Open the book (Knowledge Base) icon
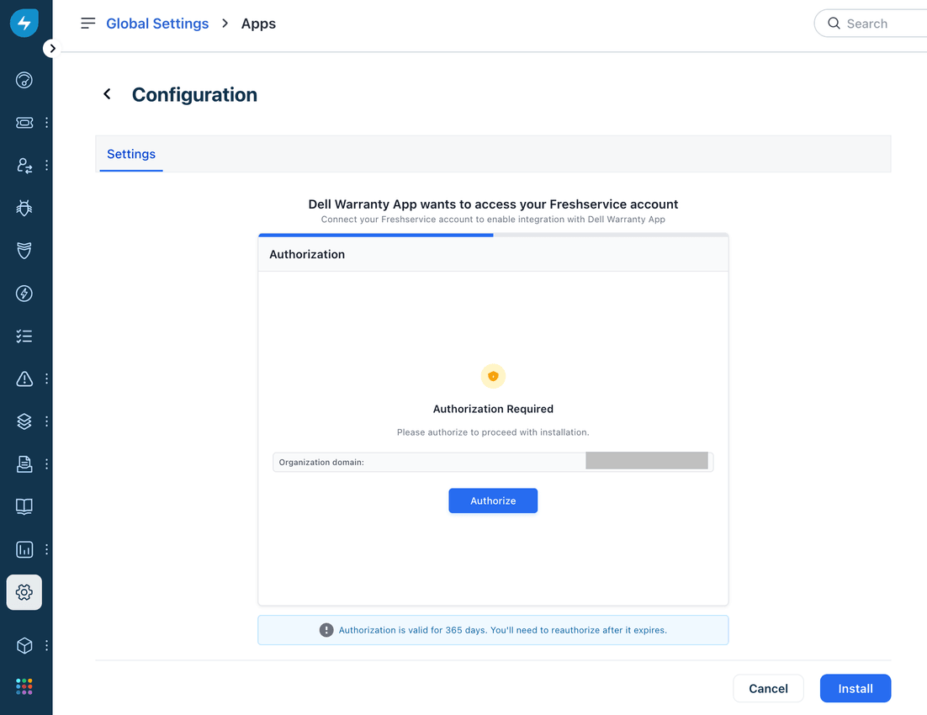The width and height of the screenshot is (927, 715). click(x=24, y=506)
